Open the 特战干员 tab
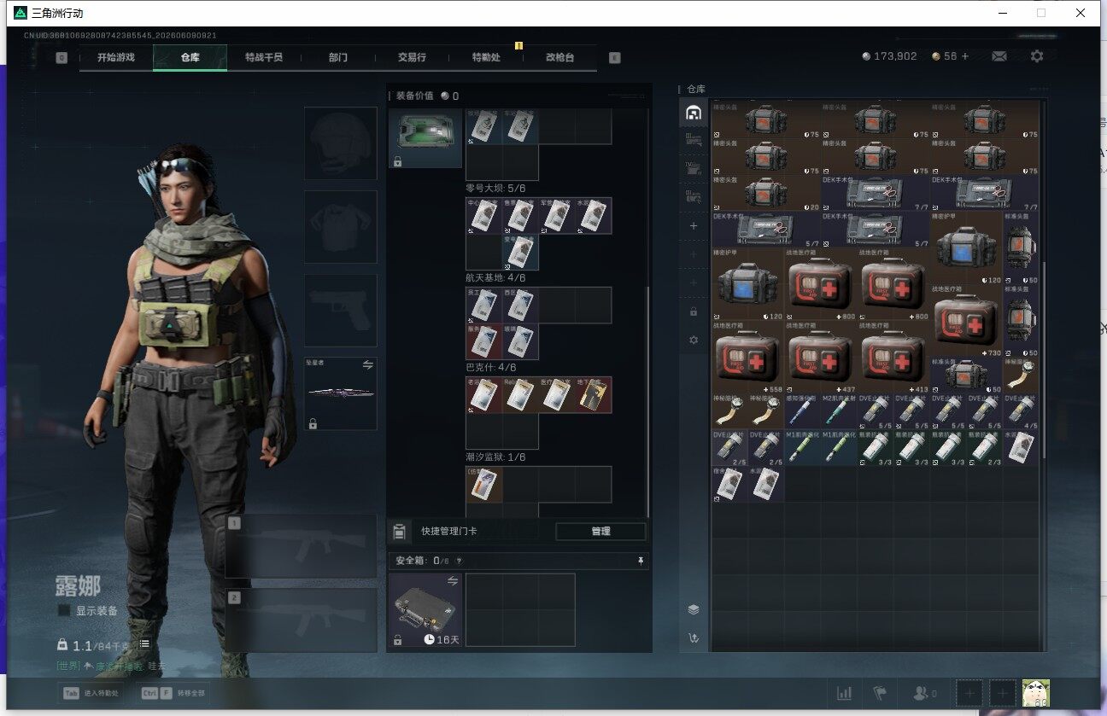The width and height of the screenshot is (1107, 716). [x=264, y=57]
